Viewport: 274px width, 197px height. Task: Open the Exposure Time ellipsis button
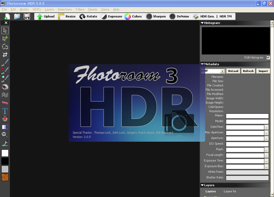point(266,161)
